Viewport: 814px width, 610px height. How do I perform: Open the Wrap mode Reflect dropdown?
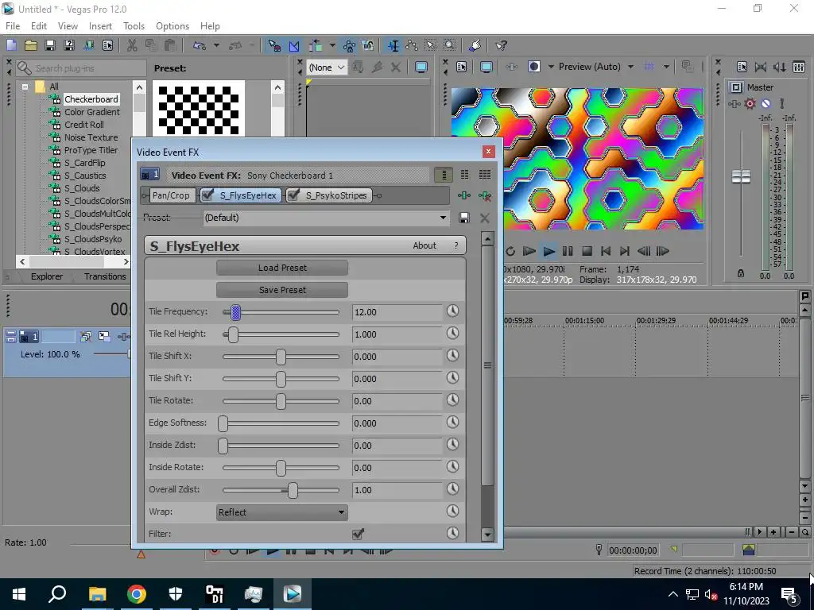coord(282,512)
